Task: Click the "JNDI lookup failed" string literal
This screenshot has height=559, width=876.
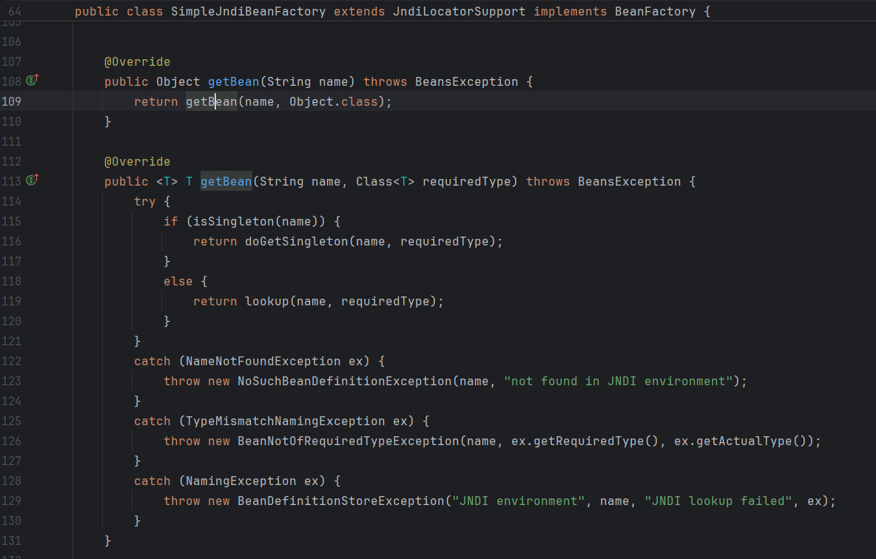Action: pos(718,501)
